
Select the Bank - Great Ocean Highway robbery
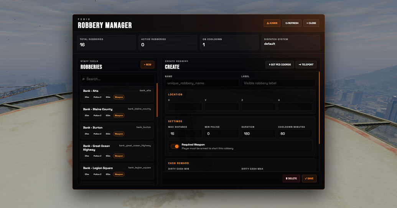pyautogui.click(x=117, y=151)
